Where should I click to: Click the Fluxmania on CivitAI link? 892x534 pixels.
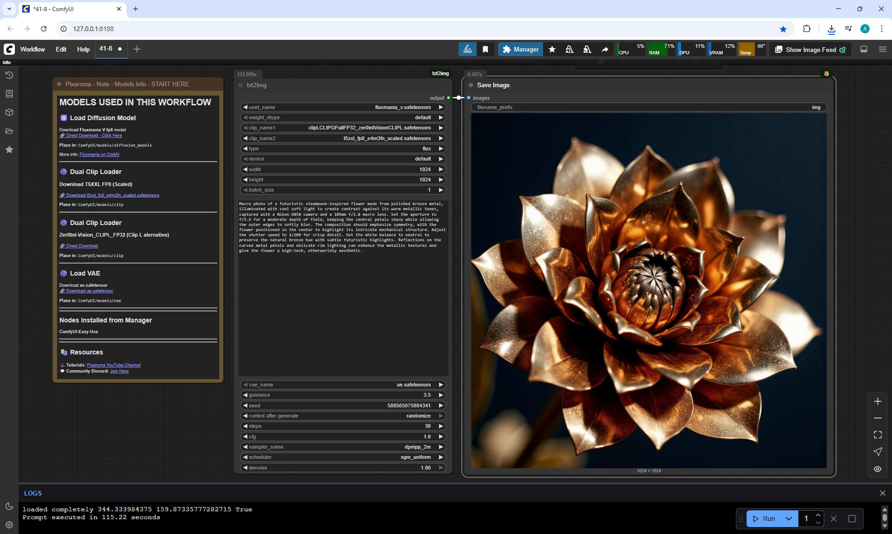99,154
